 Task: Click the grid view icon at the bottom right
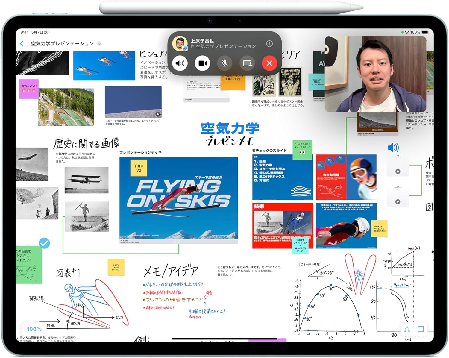coord(421,329)
